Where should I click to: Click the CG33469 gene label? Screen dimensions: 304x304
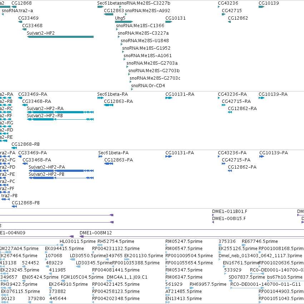click(28, 18)
